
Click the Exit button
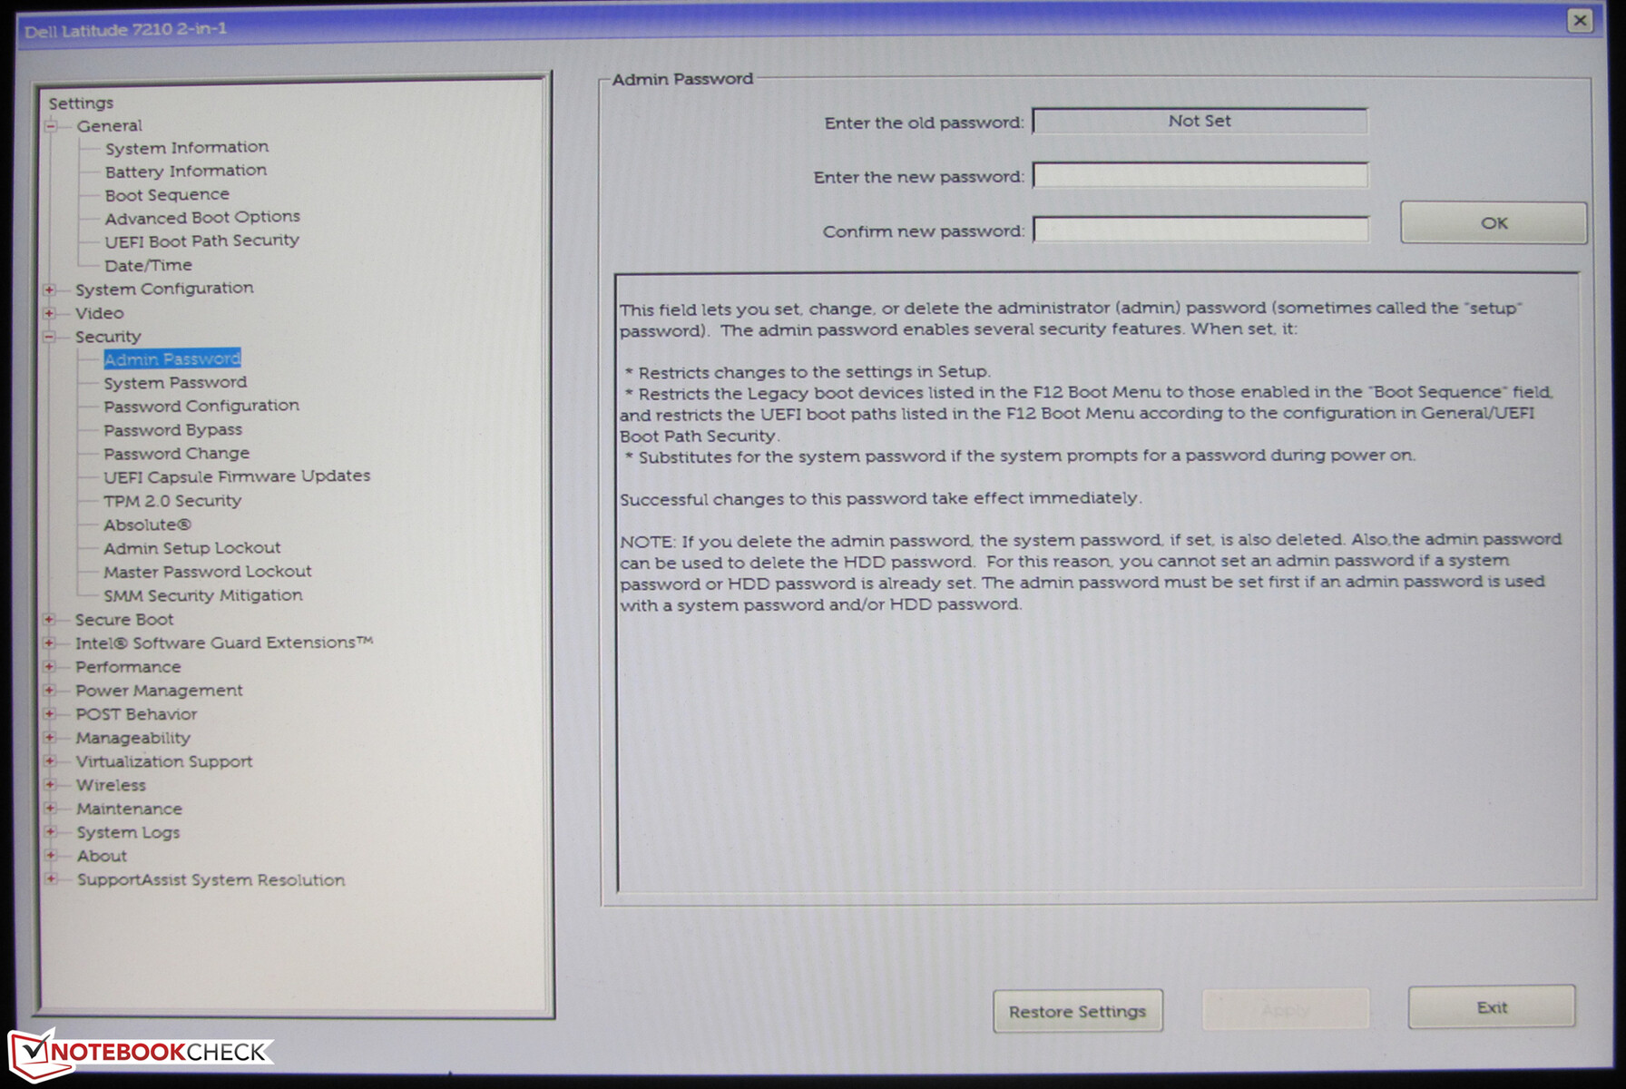(1492, 1007)
